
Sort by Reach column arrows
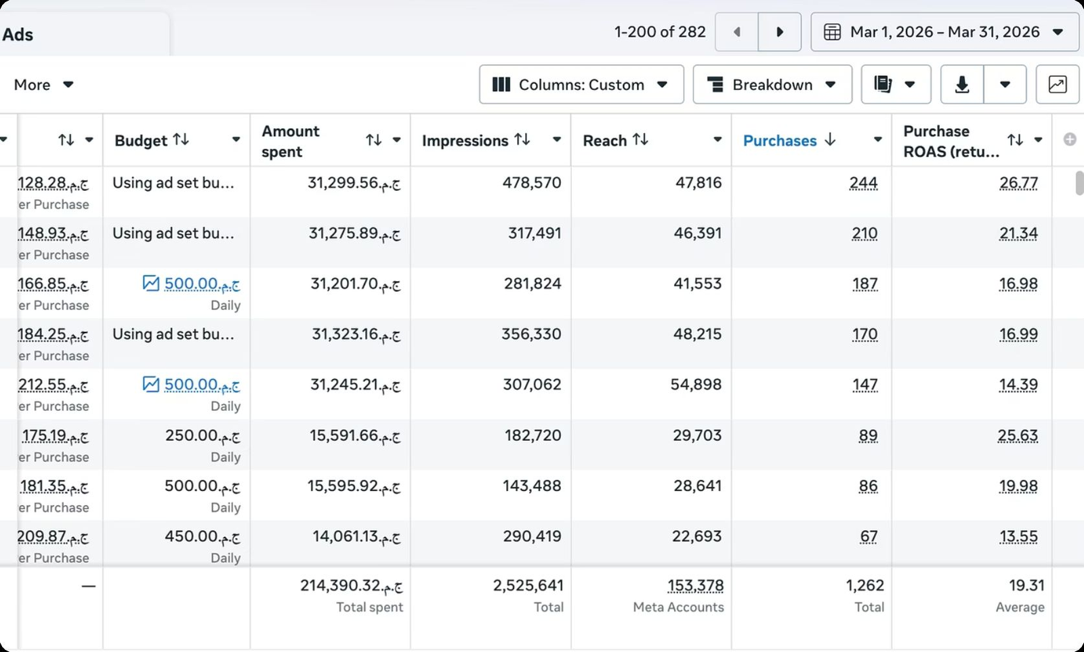(x=640, y=139)
